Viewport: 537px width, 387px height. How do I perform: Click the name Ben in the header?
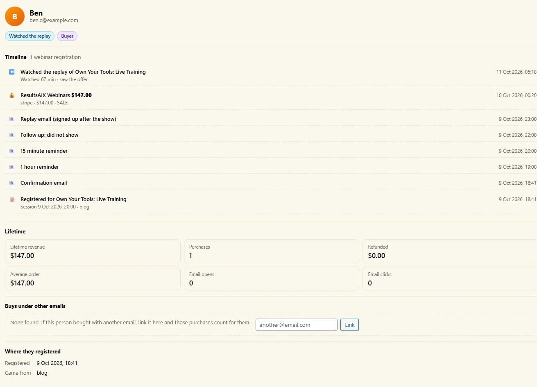tap(36, 13)
